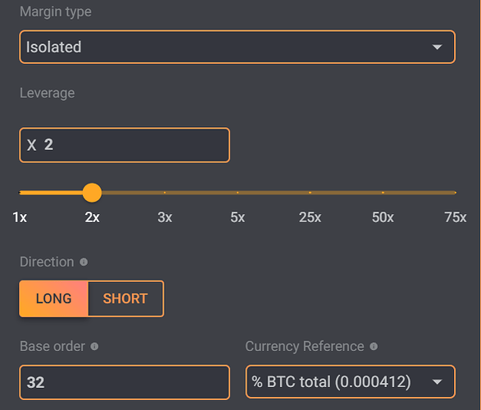Set leverage slider to 25x mark
The width and height of the screenshot is (481, 410).
pos(310,193)
